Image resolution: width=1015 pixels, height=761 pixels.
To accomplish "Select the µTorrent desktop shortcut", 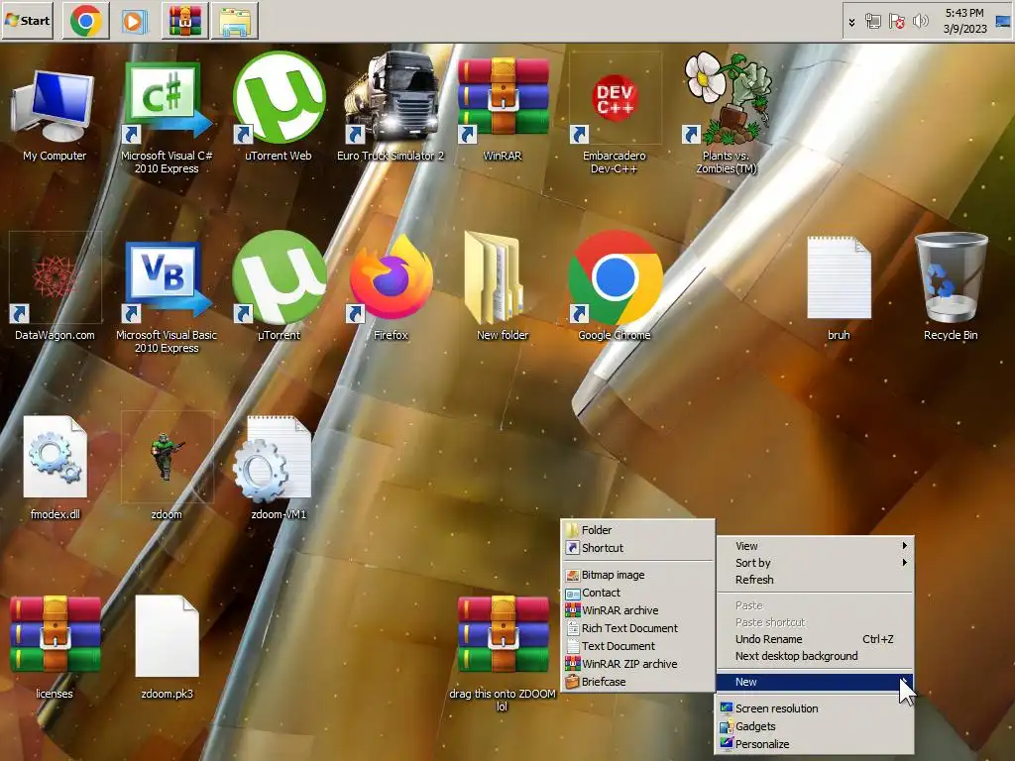I will (279, 288).
